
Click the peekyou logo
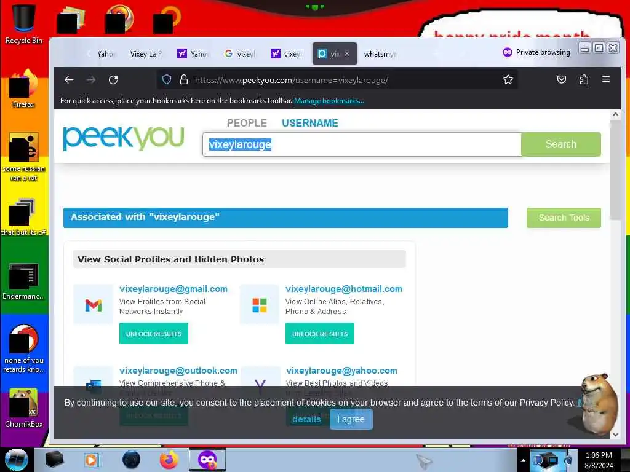[123, 138]
